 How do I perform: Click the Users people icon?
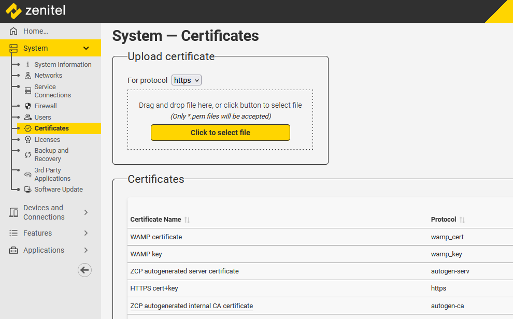coord(28,118)
